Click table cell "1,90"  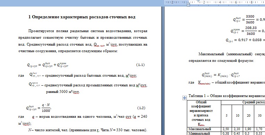[x=248, y=129]
